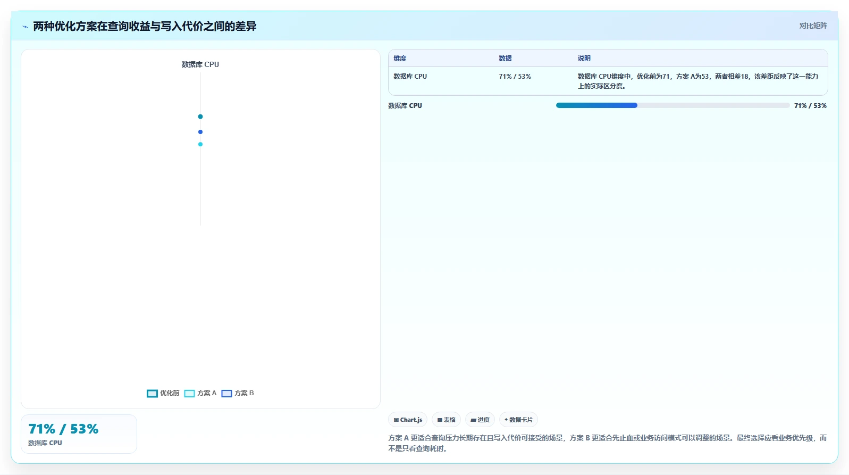Click the 数据库 CPU progress bar
This screenshot has width=849, height=475.
[x=673, y=105]
